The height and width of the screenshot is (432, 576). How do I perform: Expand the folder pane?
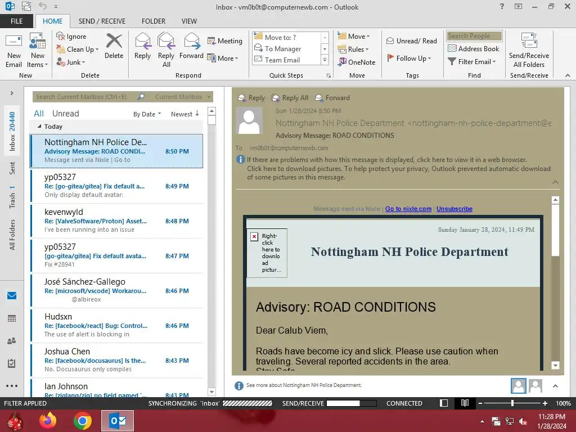click(12, 93)
